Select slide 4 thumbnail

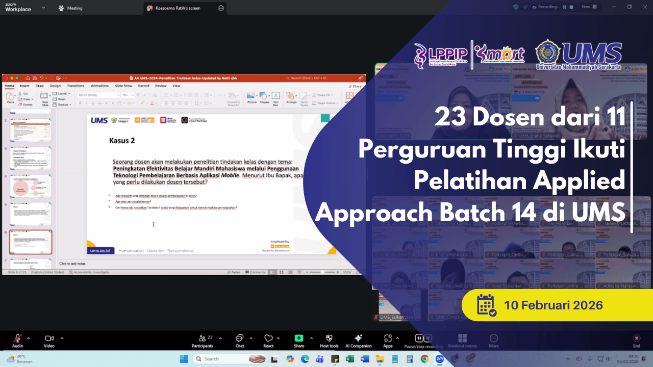click(31, 186)
